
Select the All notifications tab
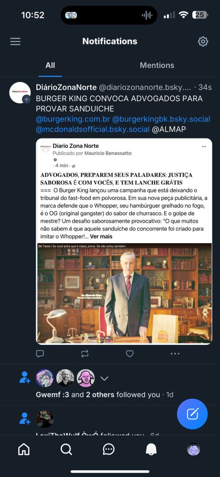(50, 65)
